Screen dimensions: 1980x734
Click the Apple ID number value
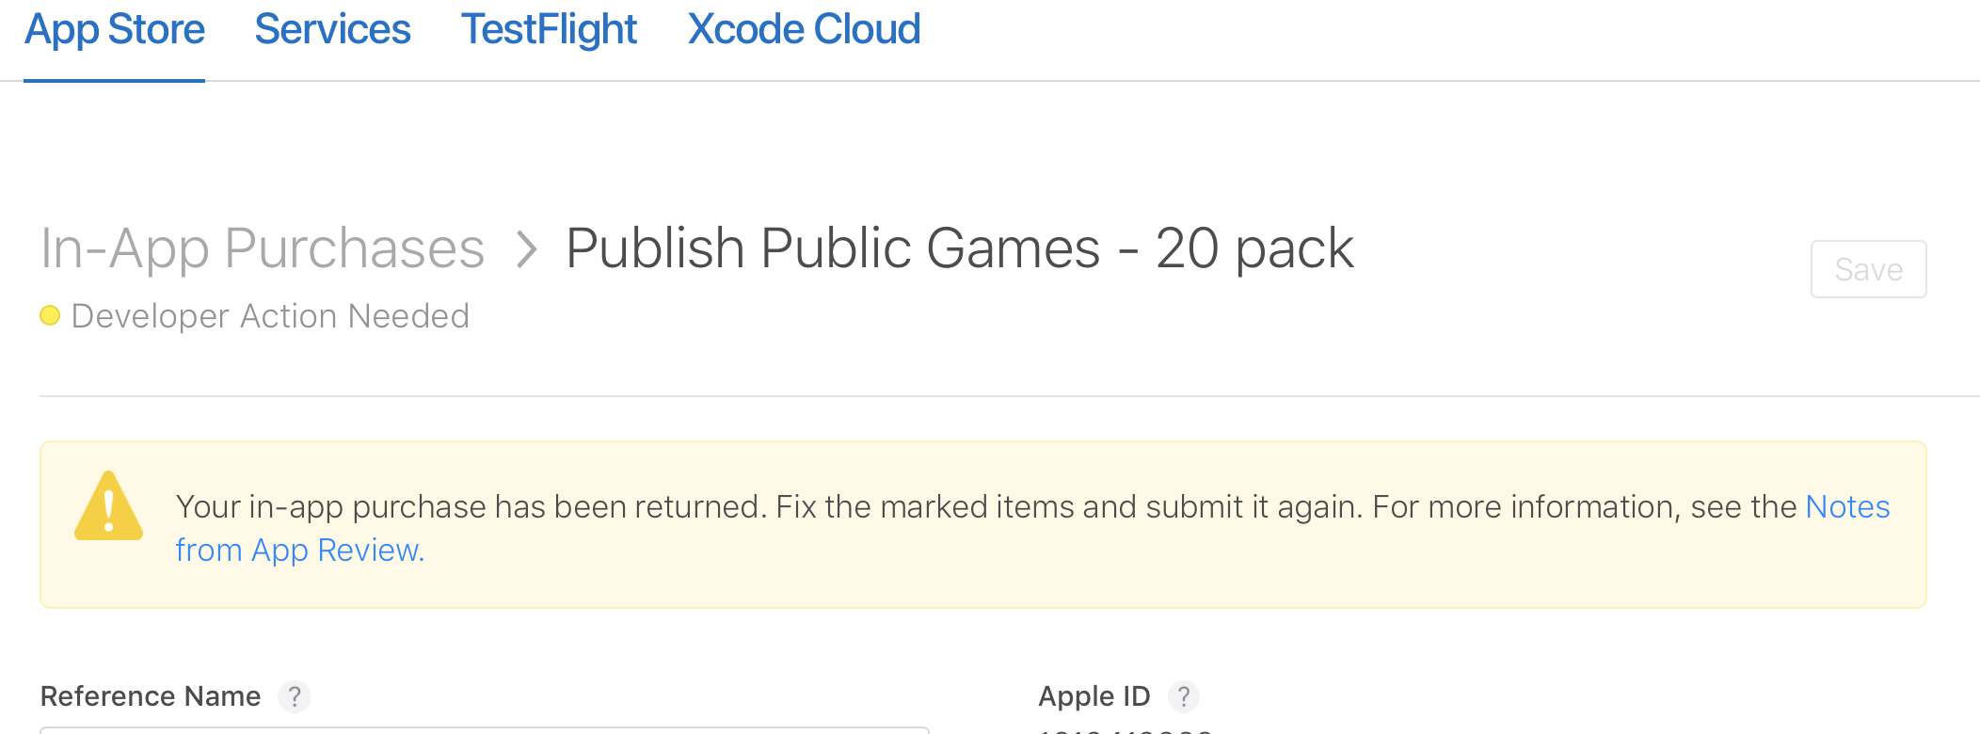click(x=1125, y=730)
